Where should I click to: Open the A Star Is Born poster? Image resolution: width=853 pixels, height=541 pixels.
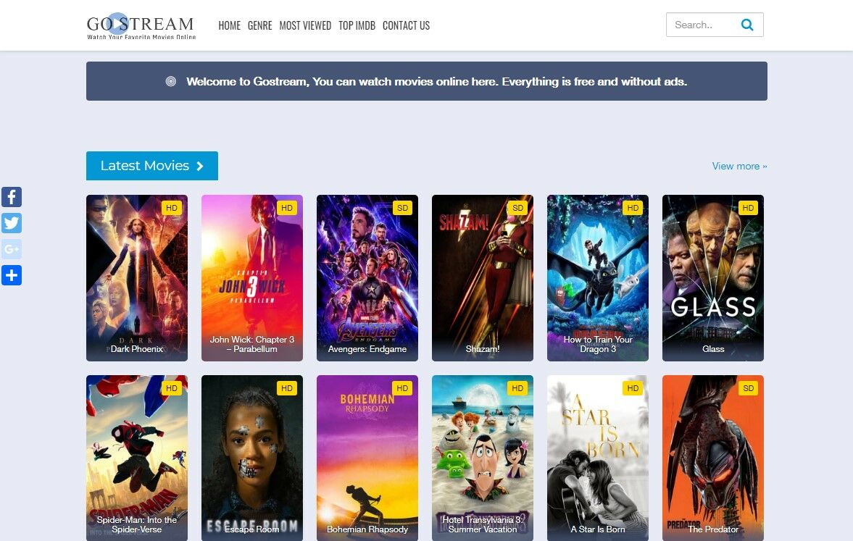tap(598, 458)
